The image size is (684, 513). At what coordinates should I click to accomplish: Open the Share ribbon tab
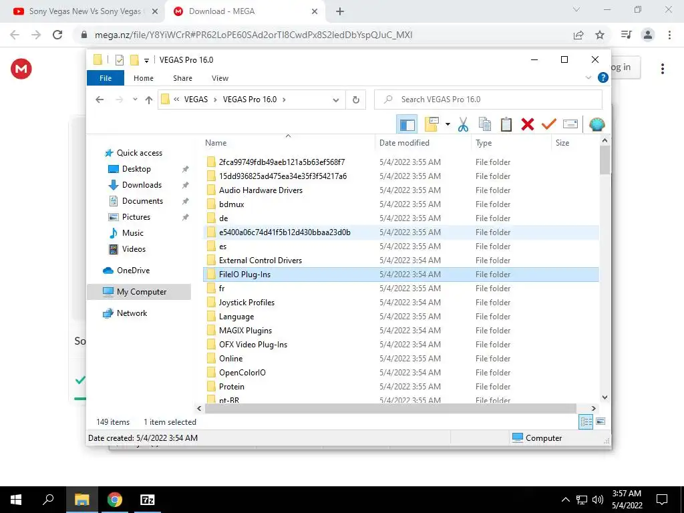[182, 78]
